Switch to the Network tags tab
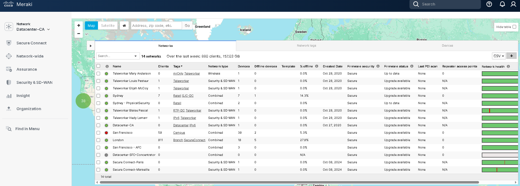 tap(307, 46)
